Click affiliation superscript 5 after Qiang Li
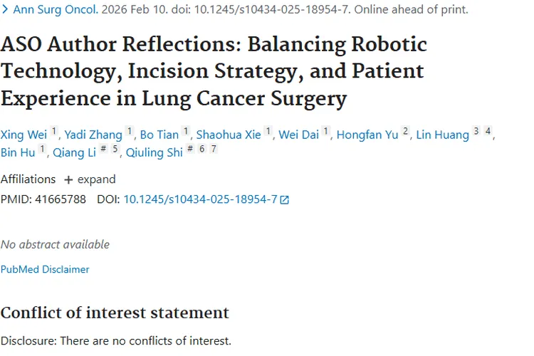The height and width of the screenshot is (356, 534). [115, 150]
